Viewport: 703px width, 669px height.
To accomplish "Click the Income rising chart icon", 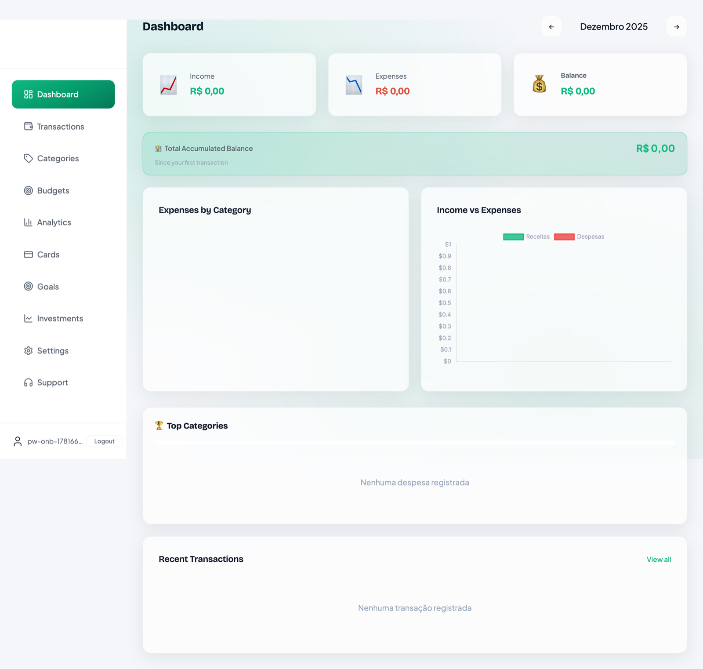I will pyautogui.click(x=168, y=85).
